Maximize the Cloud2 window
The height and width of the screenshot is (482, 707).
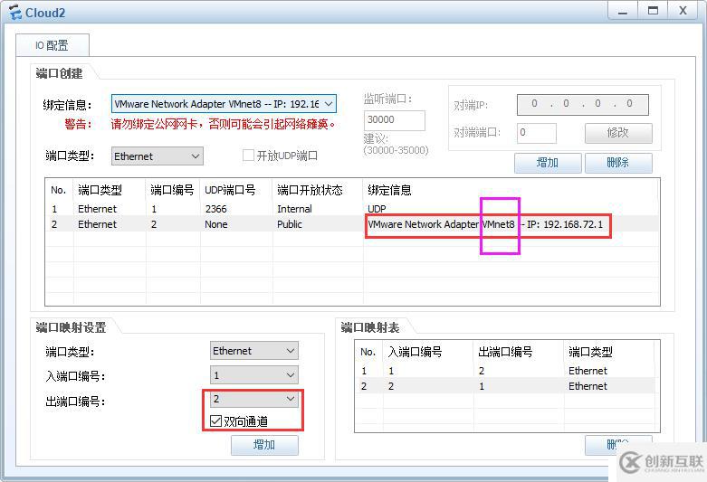653,11
